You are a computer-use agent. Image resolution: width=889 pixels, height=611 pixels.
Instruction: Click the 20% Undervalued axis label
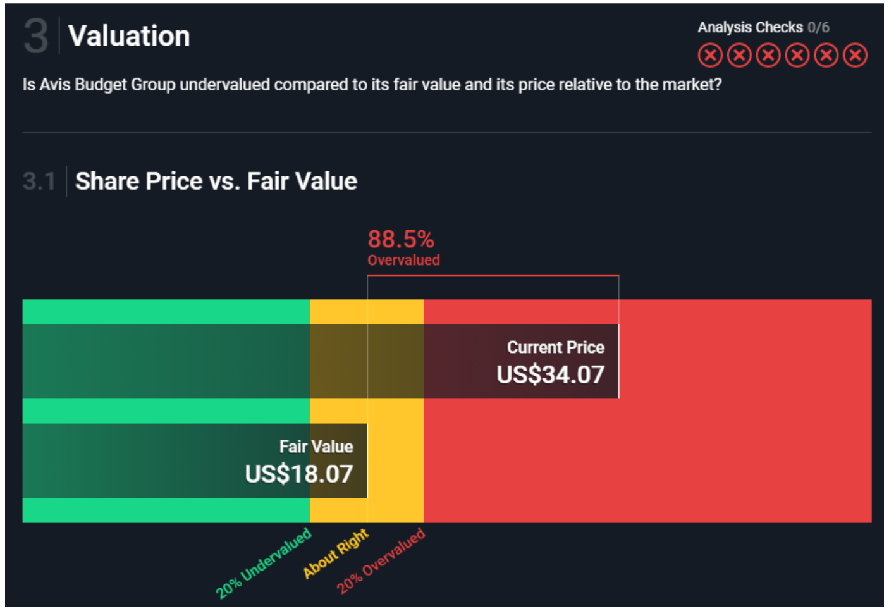click(x=264, y=562)
